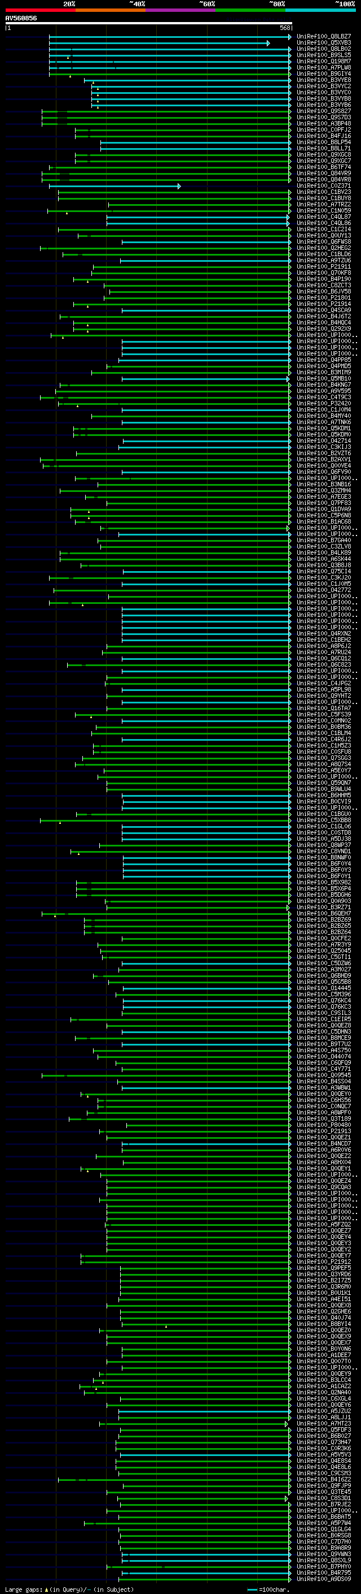
Task: Open hit UniRef100_B8LP54
Action: (323, 142)
